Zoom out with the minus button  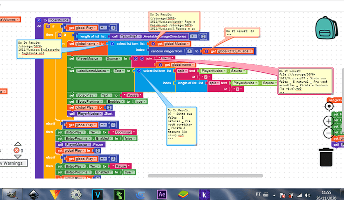coord(328,134)
